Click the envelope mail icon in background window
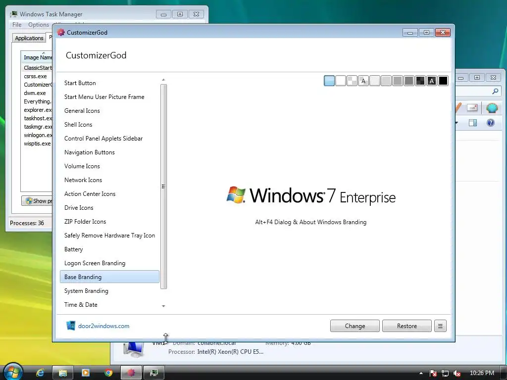Viewport: 507px width, 380px height. [x=472, y=107]
